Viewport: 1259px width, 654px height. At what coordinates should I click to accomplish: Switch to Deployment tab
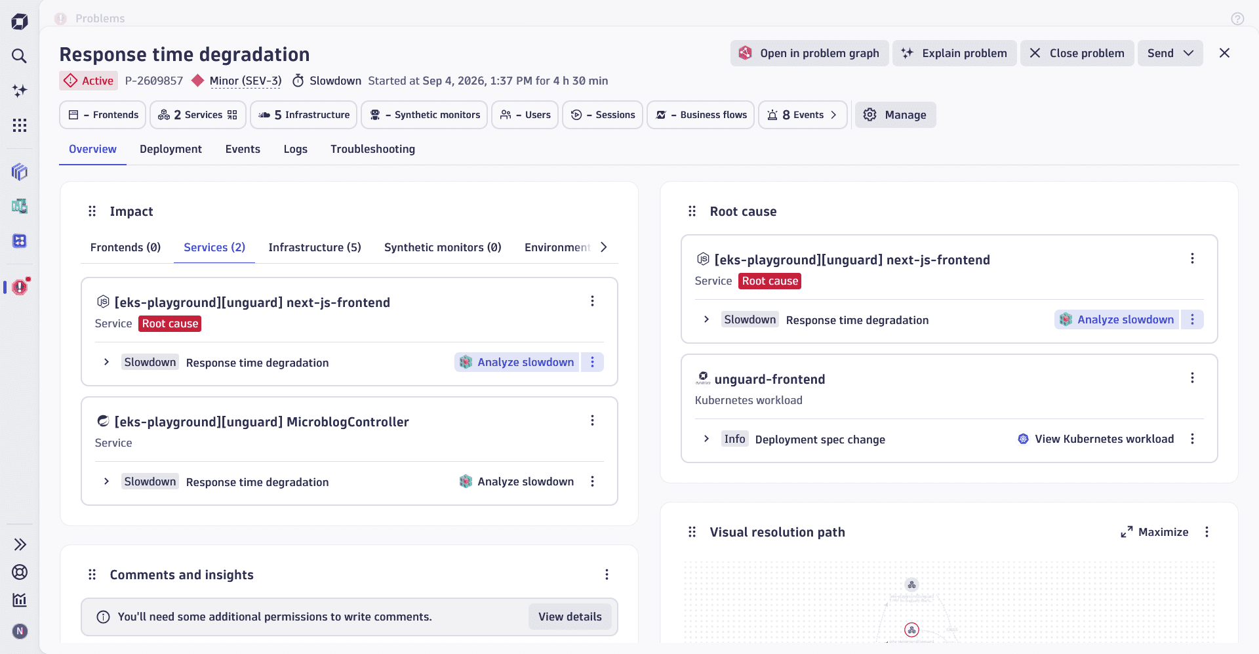tap(170, 149)
